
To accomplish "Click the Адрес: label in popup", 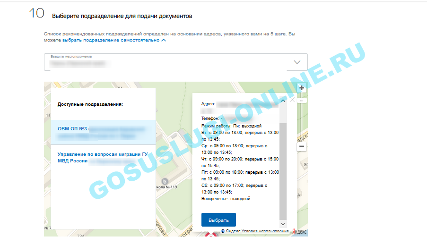I will tap(208, 103).
